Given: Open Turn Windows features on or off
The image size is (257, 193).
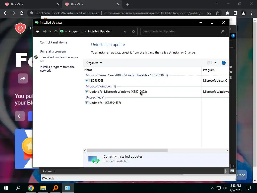Looking at the screenshot, I should click(59, 59).
